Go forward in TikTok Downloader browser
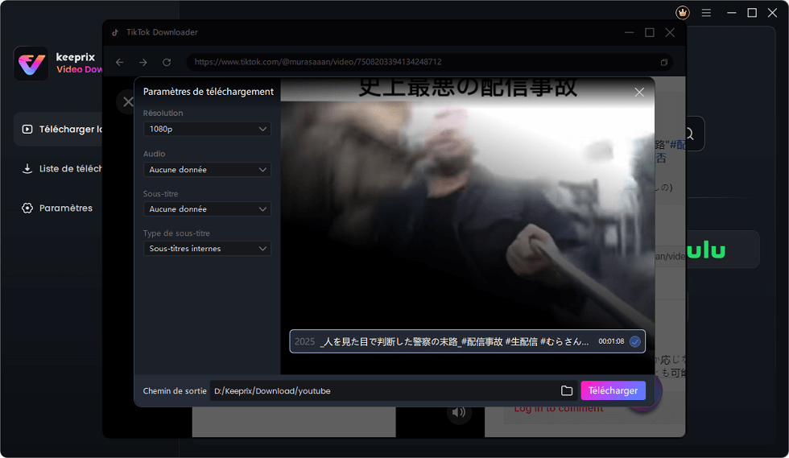The width and height of the screenshot is (789, 458). click(x=143, y=63)
